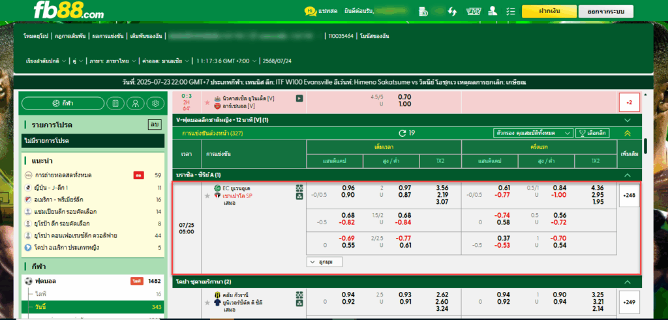Select โคปา อเมริกา ประเภทหญิง league
Image resolution: width=668 pixels, height=320 pixels.
click(x=93, y=247)
